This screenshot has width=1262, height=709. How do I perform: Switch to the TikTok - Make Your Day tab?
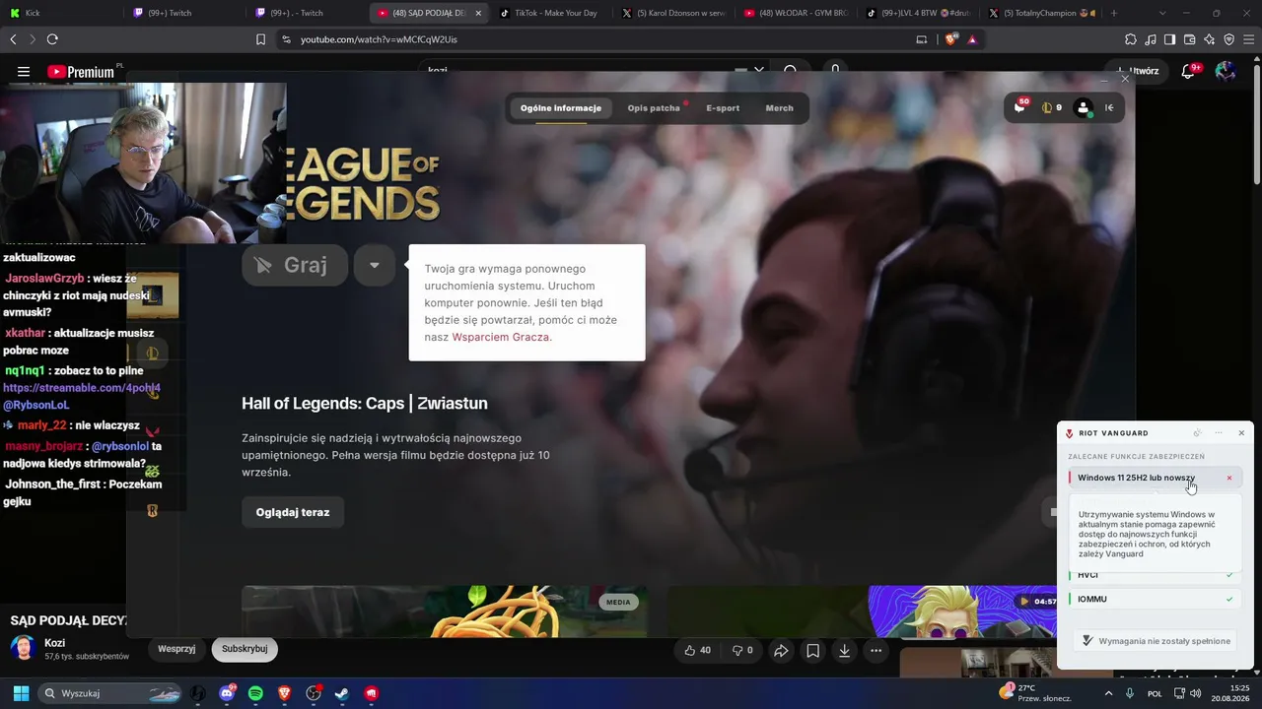551,13
